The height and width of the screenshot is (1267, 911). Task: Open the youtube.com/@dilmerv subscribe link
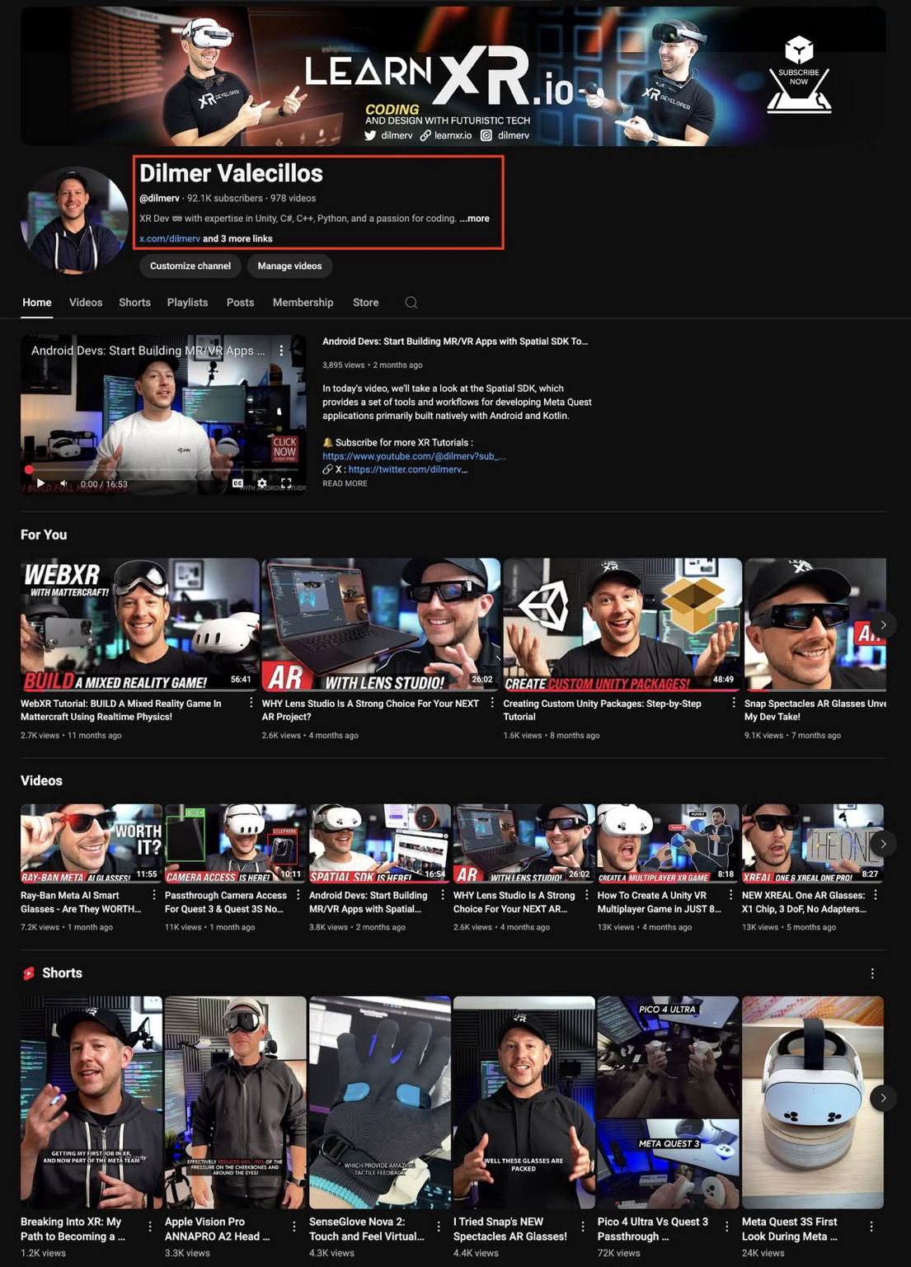(x=414, y=456)
